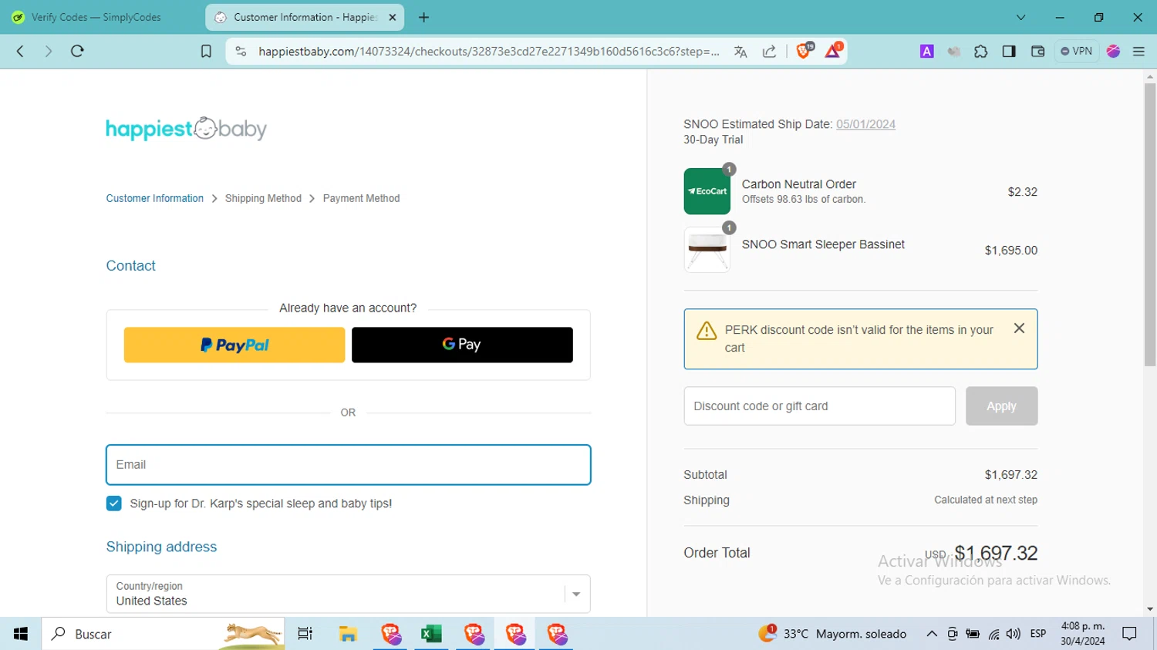This screenshot has height=650, width=1157.
Task: Open the extensions puzzle icon
Action: (x=980, y=52)
